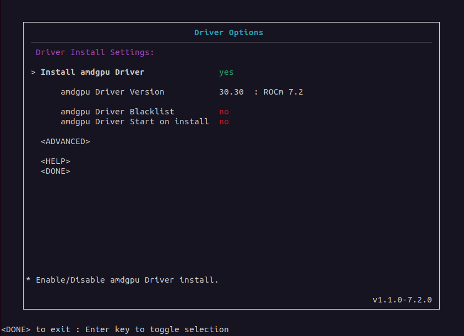Screen dimensions: 464x336
Task: Click the v1.1.0-7.2.0 version string
Action: (x=402, y=300)
